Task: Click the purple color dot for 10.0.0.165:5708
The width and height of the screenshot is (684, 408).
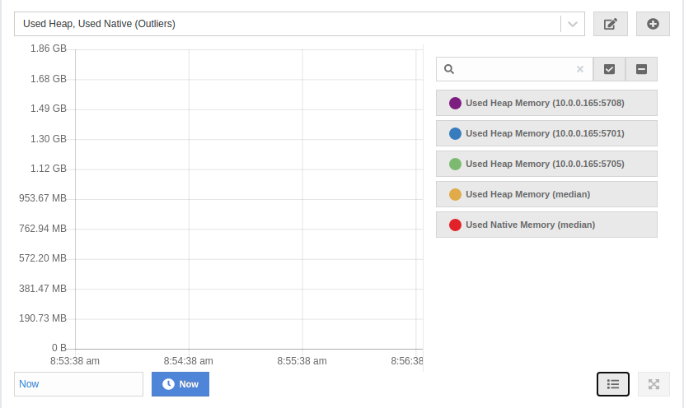Action: (455, 103)
